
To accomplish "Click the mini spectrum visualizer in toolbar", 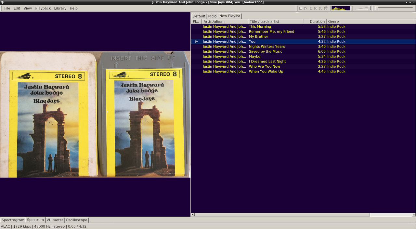I will (341, 8).
